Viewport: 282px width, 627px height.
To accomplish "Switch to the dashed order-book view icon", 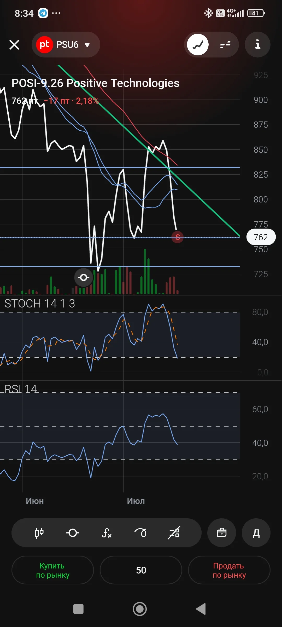I will pos(225,45).
